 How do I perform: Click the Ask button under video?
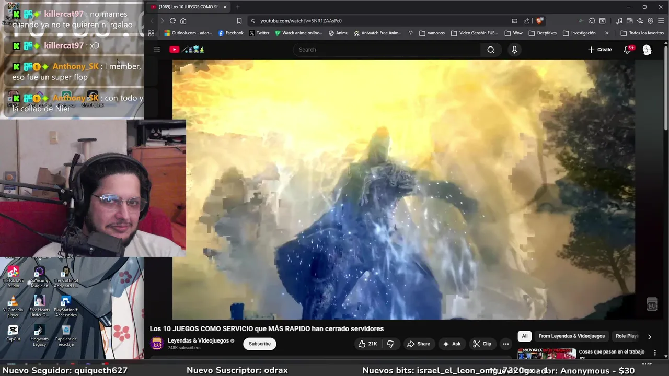452,344
